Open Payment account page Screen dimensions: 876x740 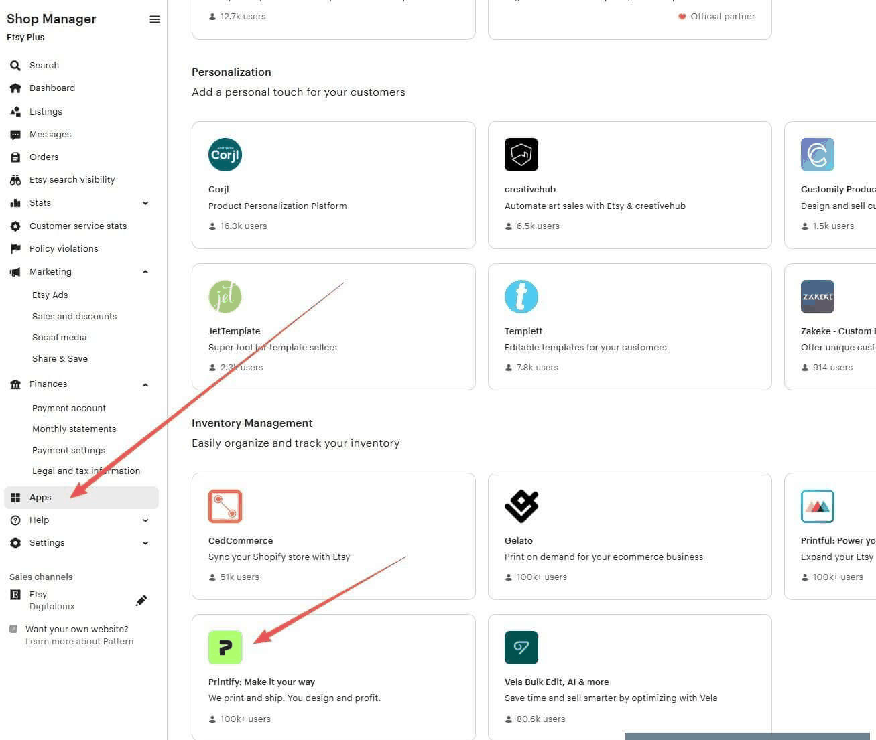pyautogui.click(x=69, y=409)
